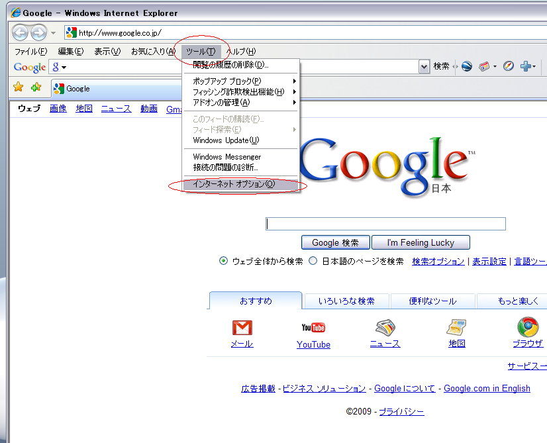Select 日本語のページを検索 radio button

click(x=313, y=260)
